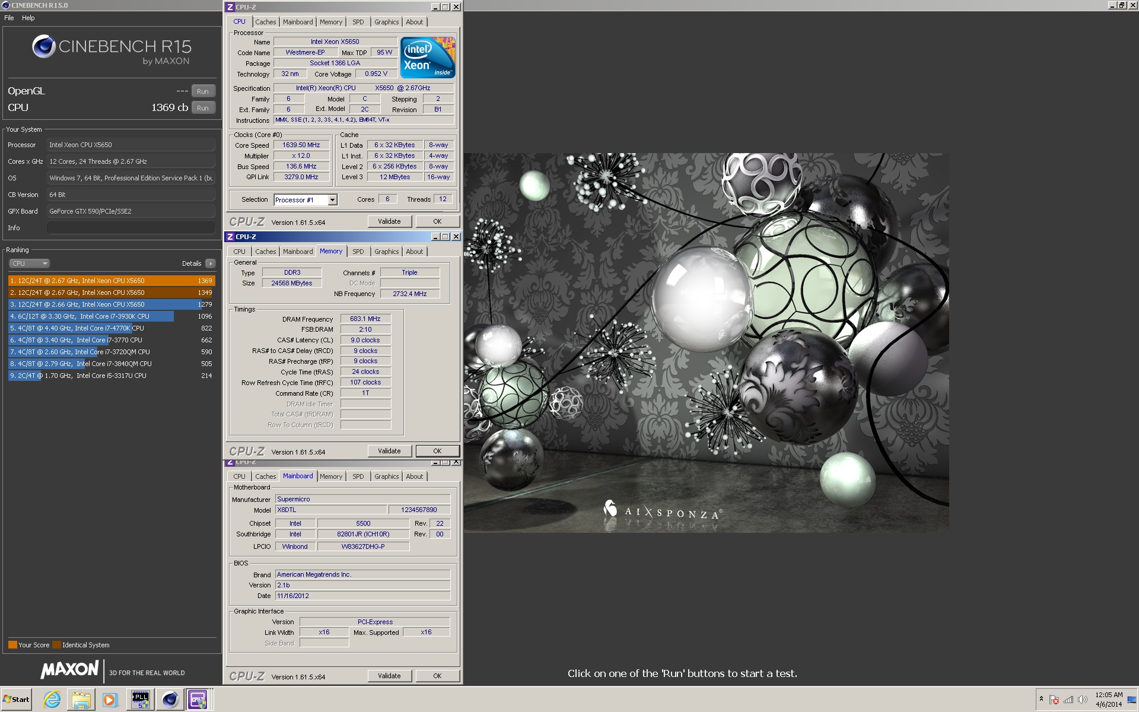Click the orange Your Score legend swatch

click(12, 645)
